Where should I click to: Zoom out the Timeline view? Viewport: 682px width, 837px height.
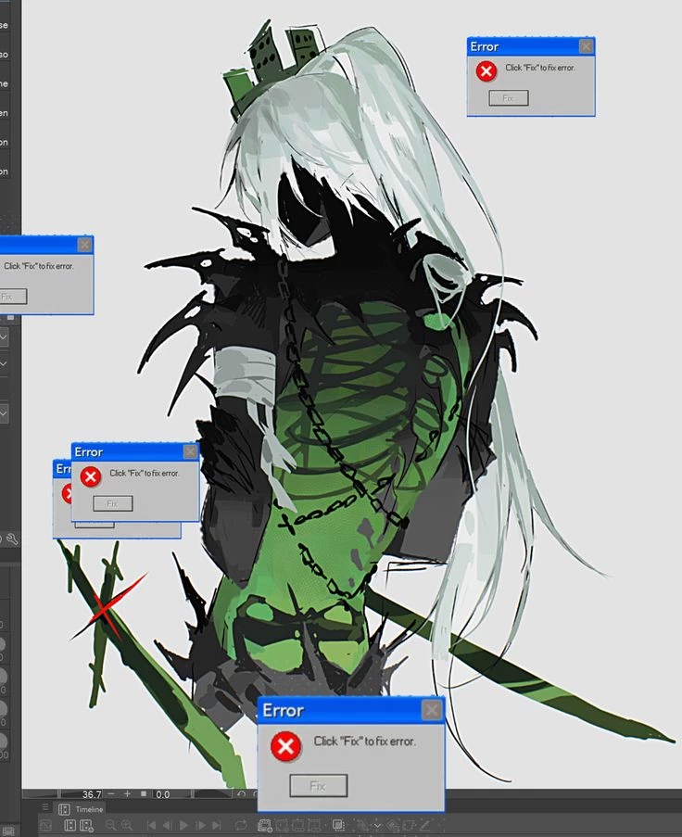(x=110, y=825)
